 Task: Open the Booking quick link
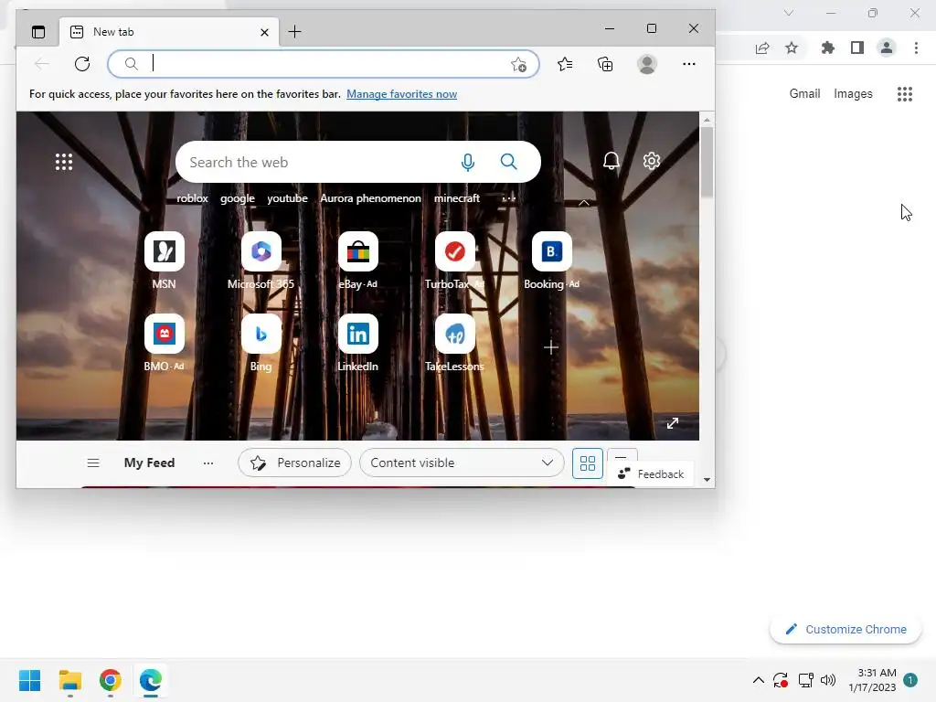tap(551, 261)
